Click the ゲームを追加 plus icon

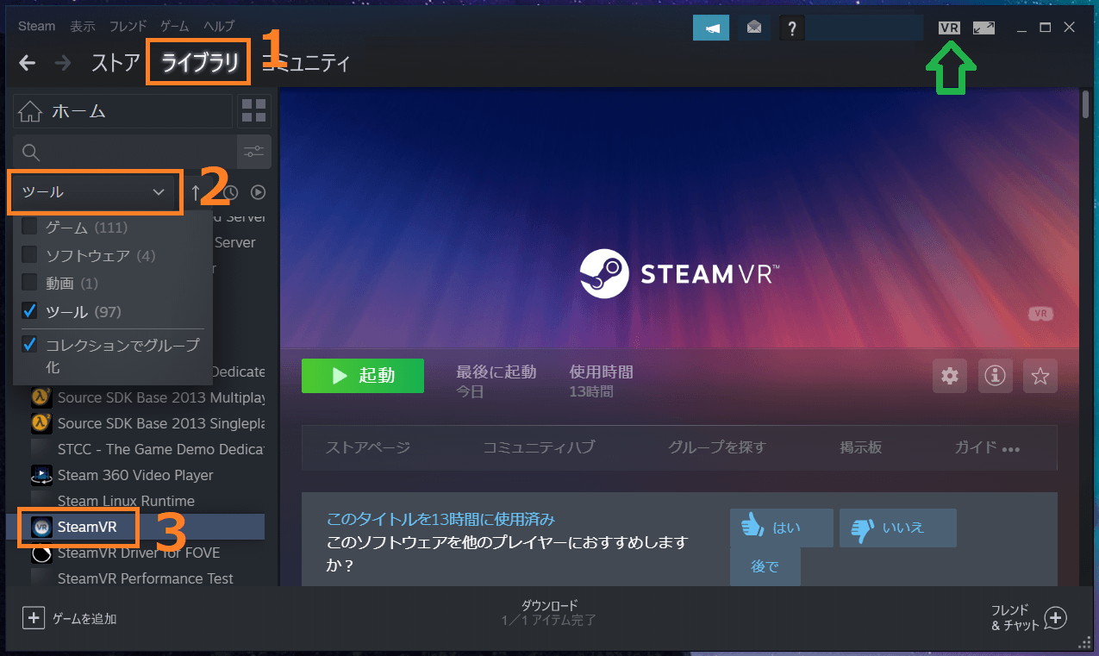[x=33, y=618]
